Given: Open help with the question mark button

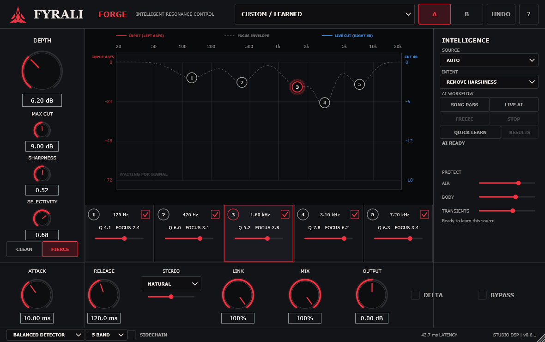Looking at the screenshot, I should click(529, 14).
